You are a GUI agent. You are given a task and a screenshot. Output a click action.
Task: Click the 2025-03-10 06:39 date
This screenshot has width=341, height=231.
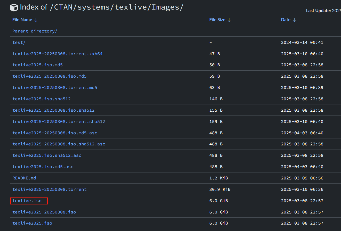coord(302,88)
